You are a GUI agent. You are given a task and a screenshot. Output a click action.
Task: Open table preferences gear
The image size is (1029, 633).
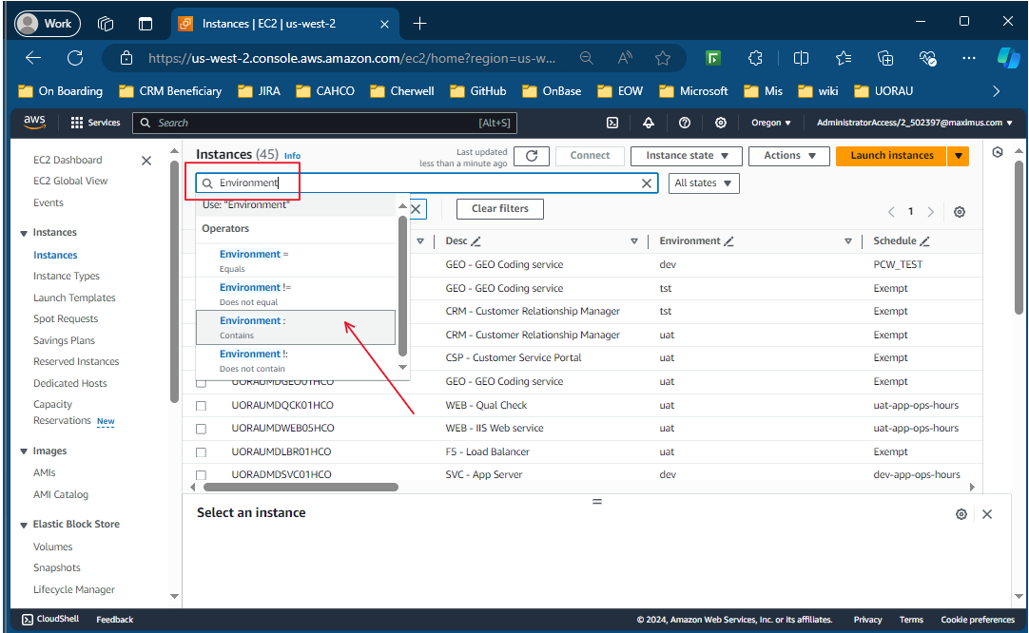pos(960,212)
